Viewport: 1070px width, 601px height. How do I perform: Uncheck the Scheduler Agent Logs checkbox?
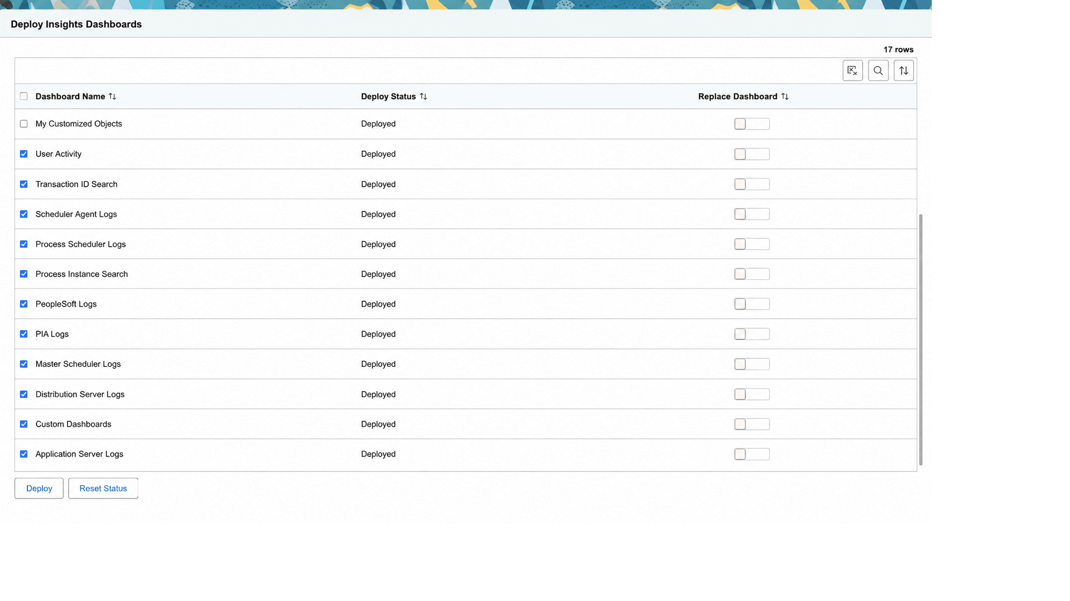click(23, 214)
